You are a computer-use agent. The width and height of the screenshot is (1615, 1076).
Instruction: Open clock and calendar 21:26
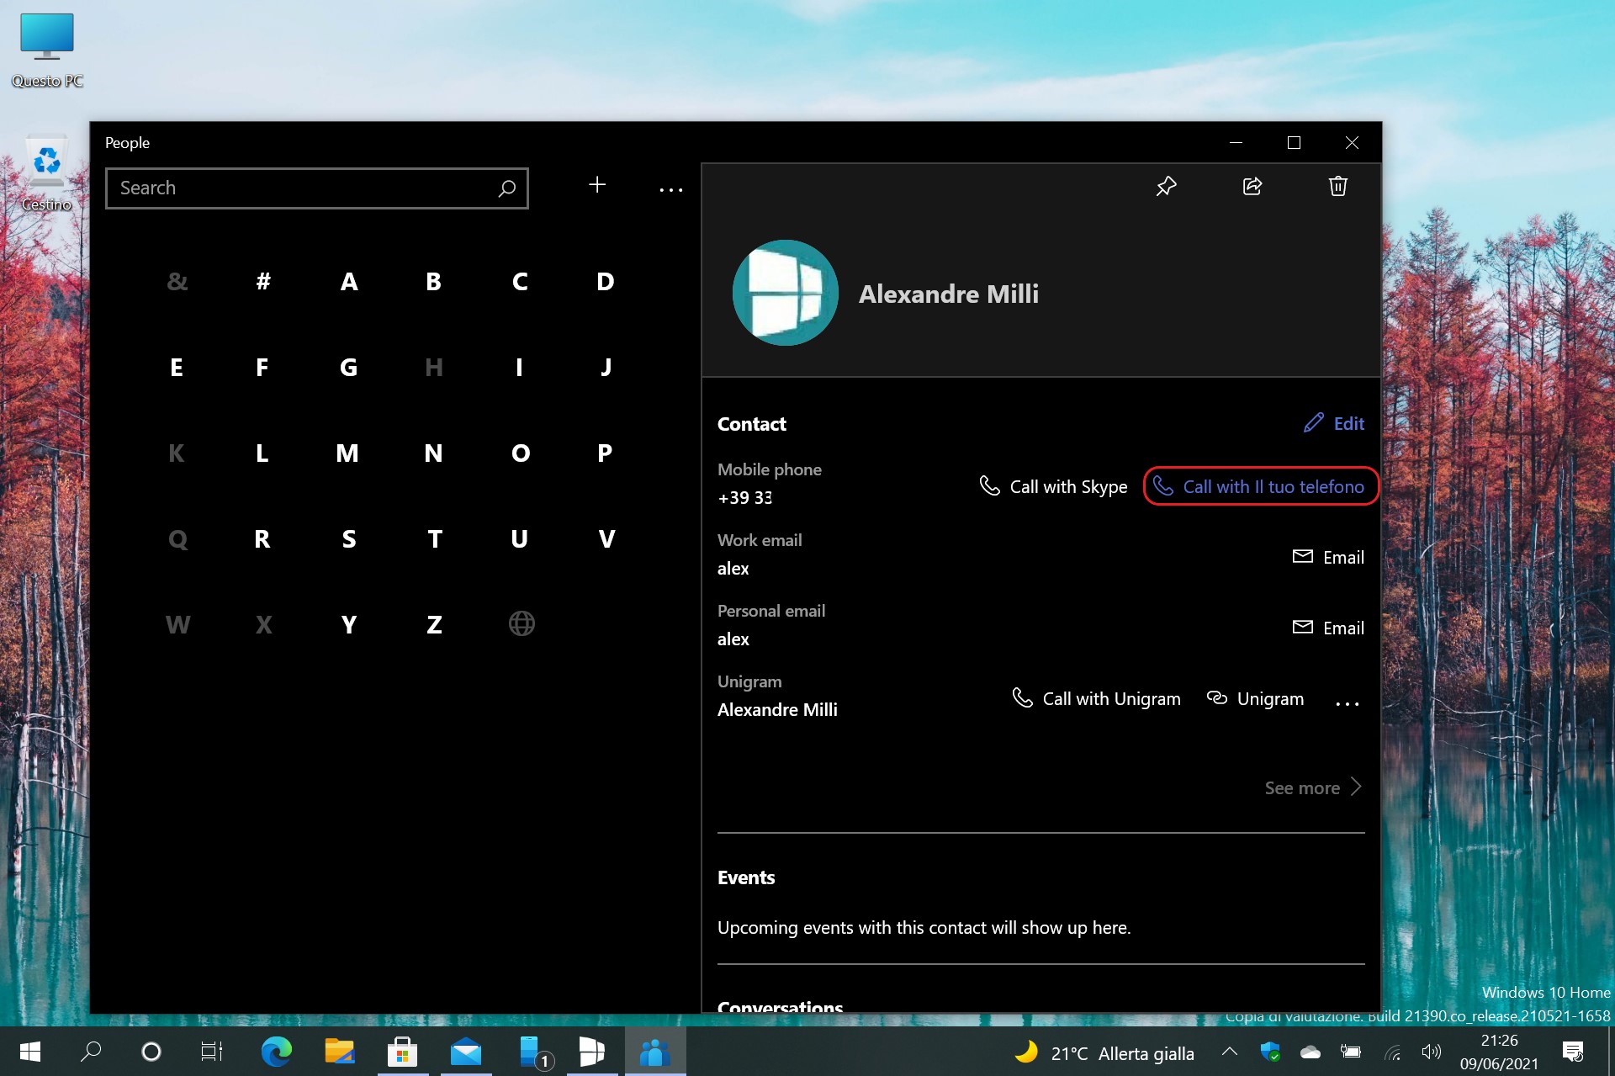click(1499, 1052)
